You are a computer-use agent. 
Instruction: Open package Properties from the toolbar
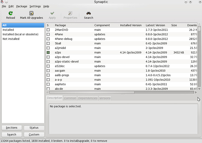(70, 15)
